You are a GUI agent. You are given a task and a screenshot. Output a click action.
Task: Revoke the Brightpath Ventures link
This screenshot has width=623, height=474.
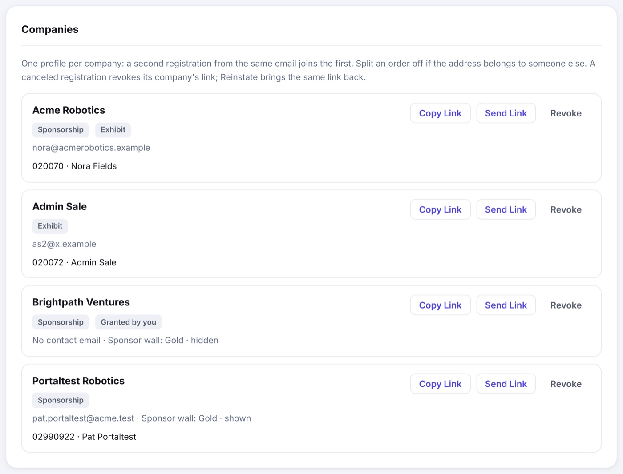566,305
